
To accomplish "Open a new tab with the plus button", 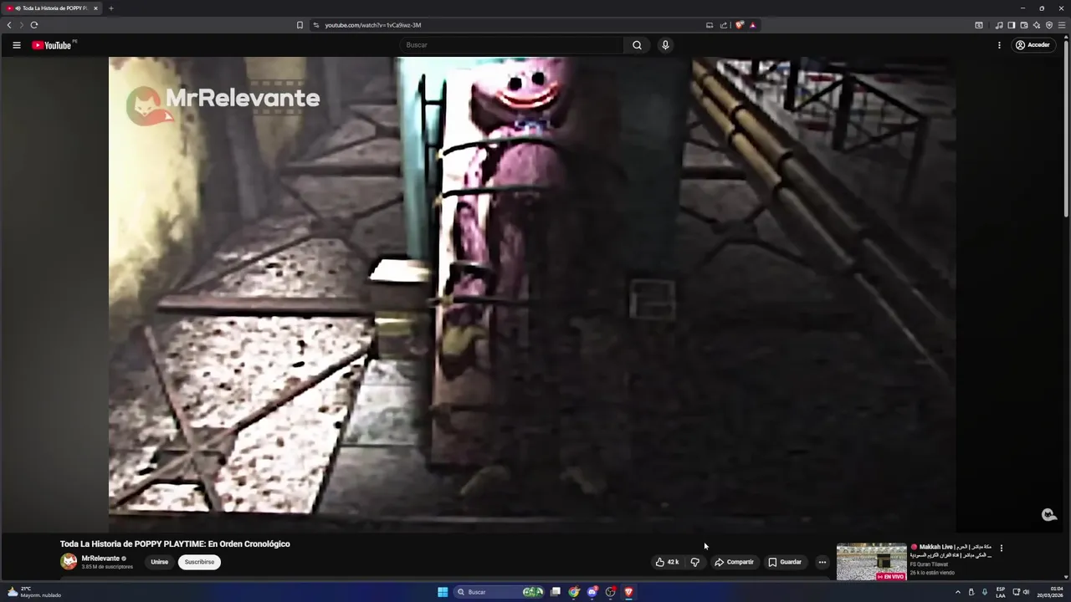I will click(110, 8).
